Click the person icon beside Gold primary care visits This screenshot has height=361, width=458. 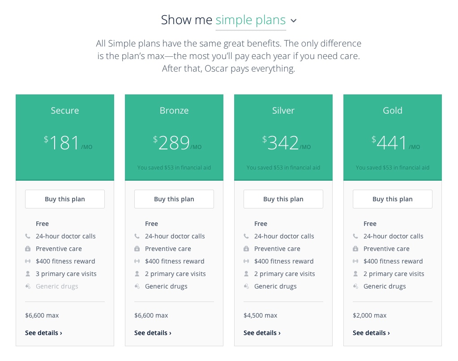pyautogui.click(x=355, y=274)
